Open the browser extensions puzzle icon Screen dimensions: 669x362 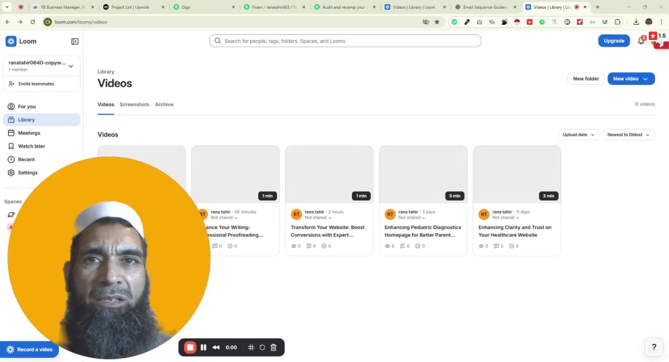(617, 22)
